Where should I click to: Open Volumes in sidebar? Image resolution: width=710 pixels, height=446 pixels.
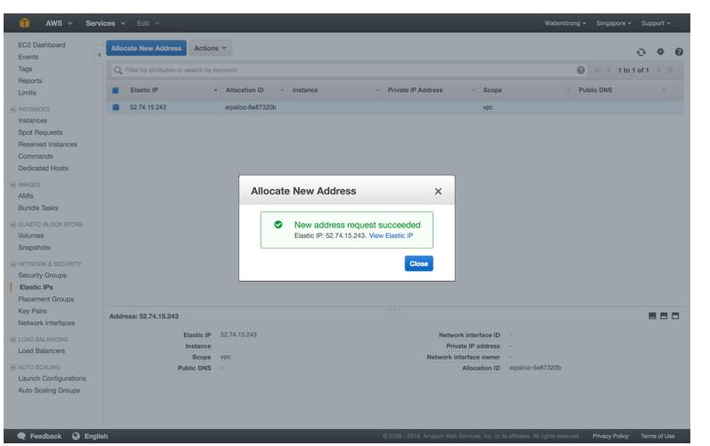(31, 235)
